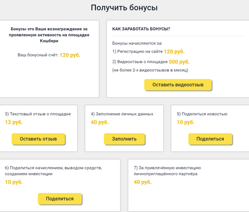Select the bonus account balance "120 руб."
The width and height of the screenshot is (249, 212).
coord(70,55)
